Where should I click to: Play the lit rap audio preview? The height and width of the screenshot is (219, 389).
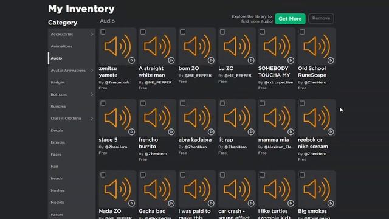click(251, 132)
